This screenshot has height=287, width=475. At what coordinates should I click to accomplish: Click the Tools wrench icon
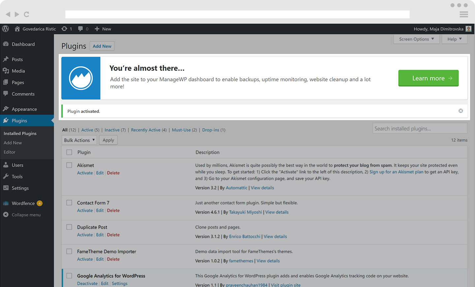click(x=6, y=176)
